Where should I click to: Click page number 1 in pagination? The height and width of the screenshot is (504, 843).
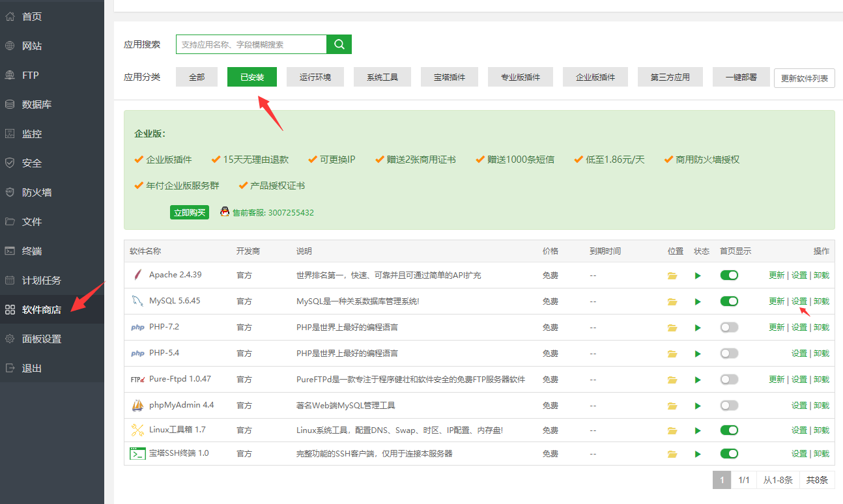(x=722, y=481)
